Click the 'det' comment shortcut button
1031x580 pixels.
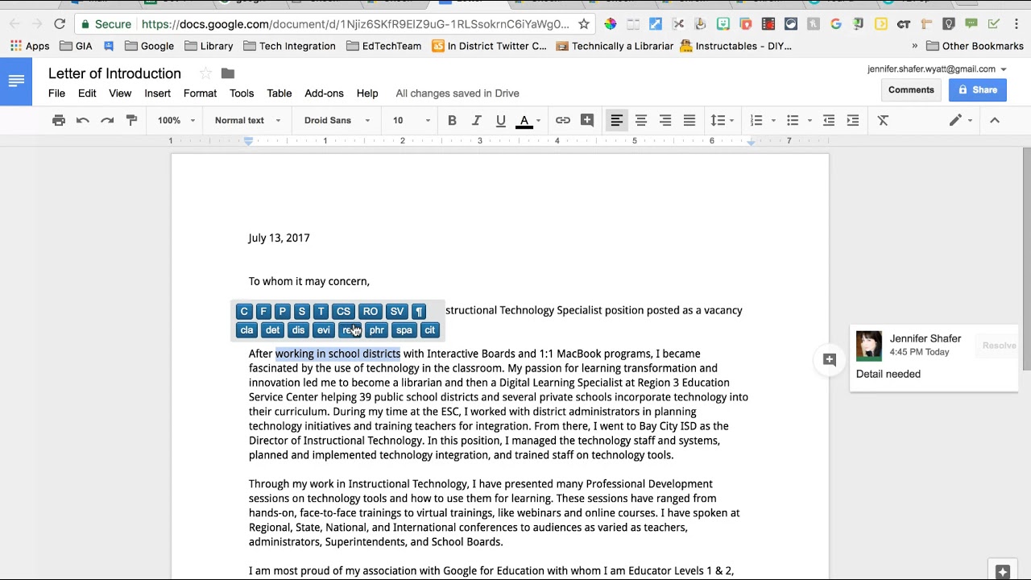272,330
